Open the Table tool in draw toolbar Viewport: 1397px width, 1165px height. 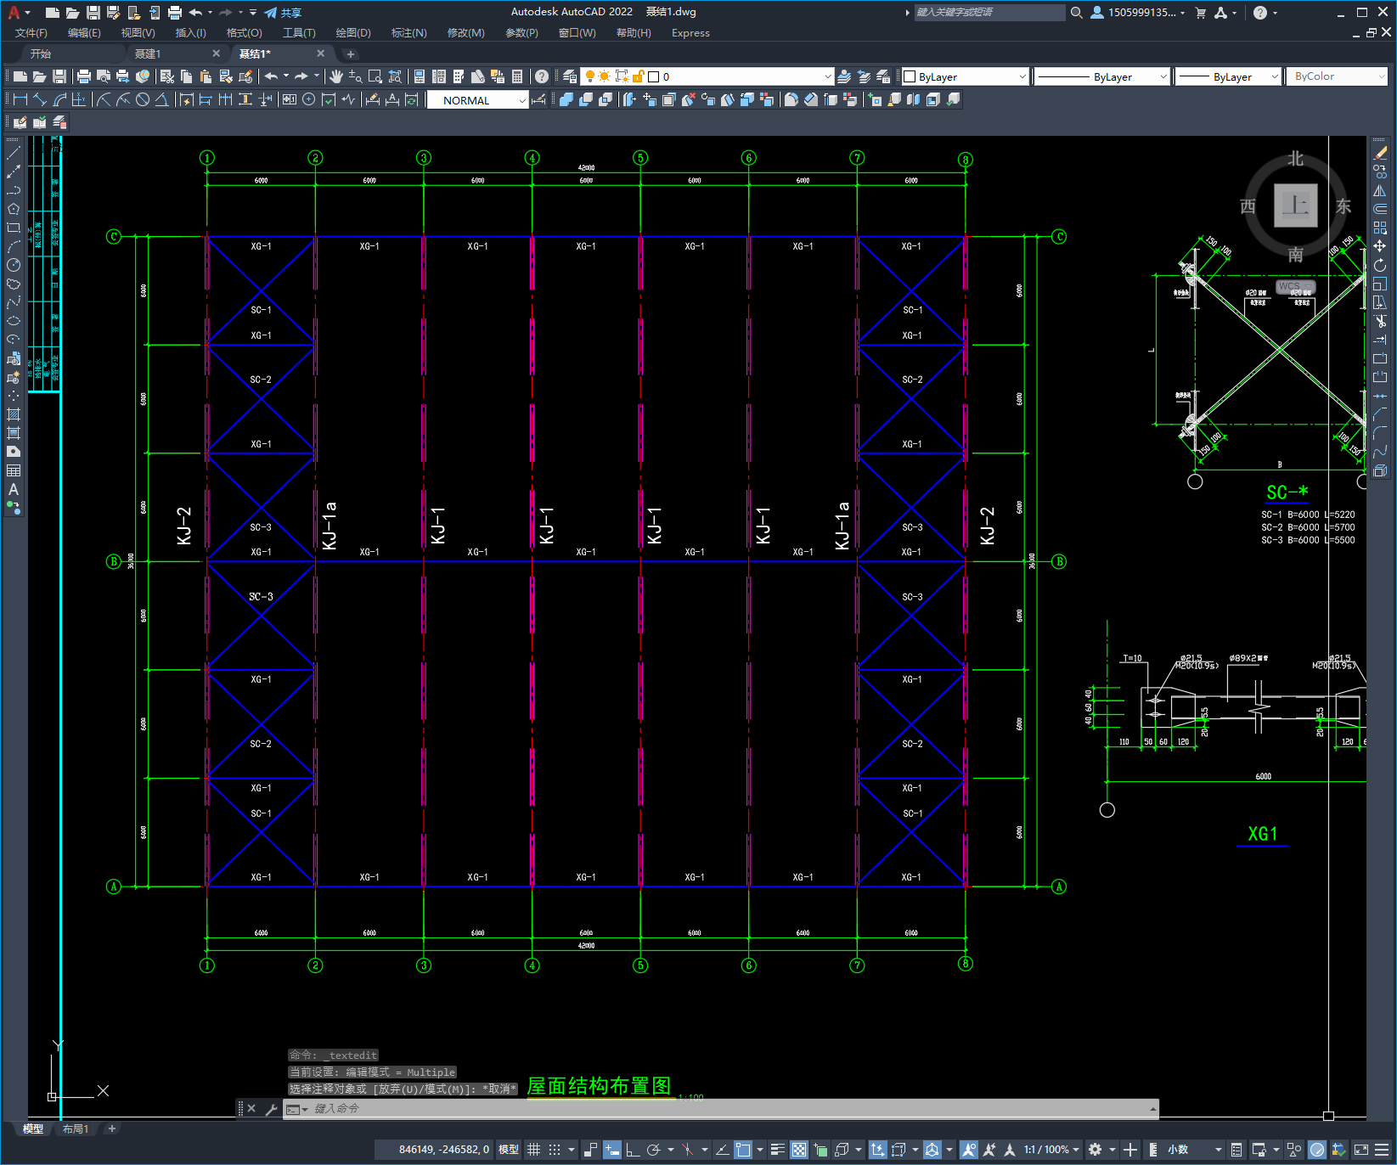[x=14, y=470]
